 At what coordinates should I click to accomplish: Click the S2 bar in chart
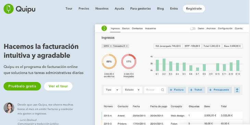(x=164, y=65)
